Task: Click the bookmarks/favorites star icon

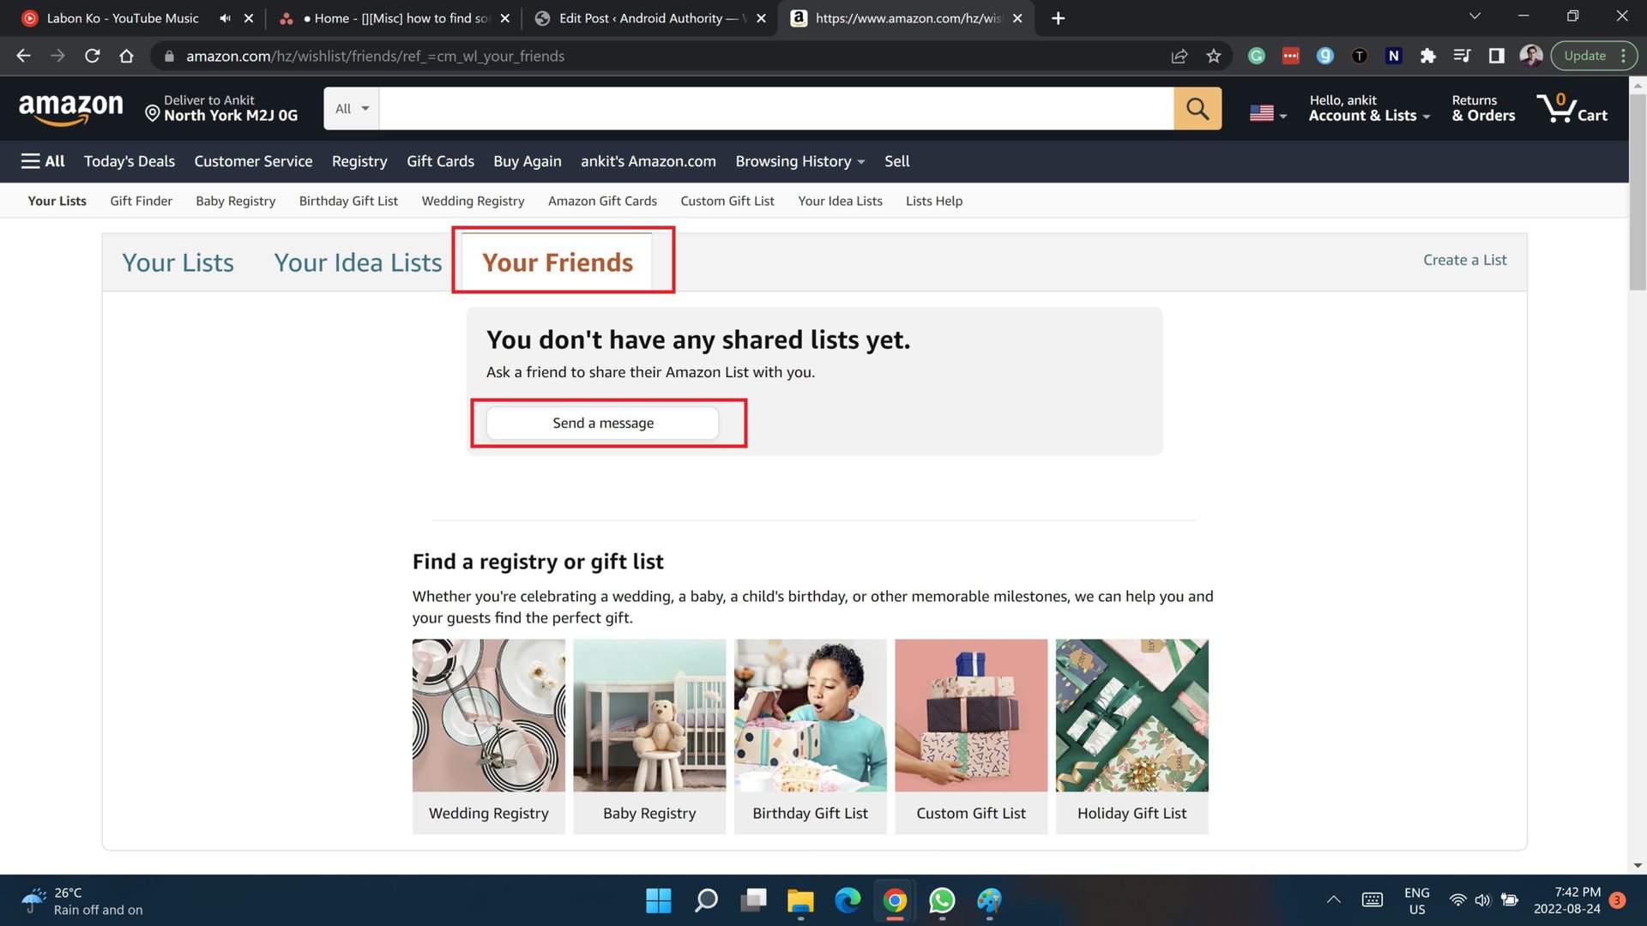Action: click(x=1213, y=56)
